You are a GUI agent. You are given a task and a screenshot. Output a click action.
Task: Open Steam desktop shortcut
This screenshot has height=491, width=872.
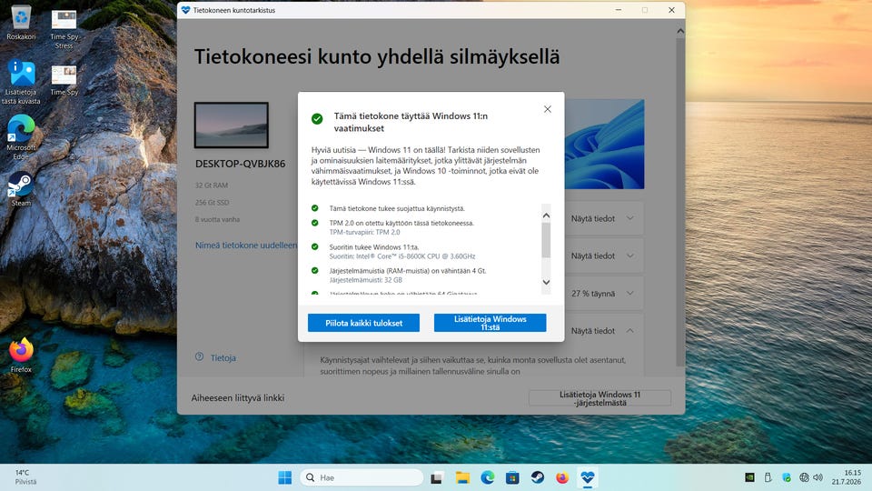(x=21, y=189)
